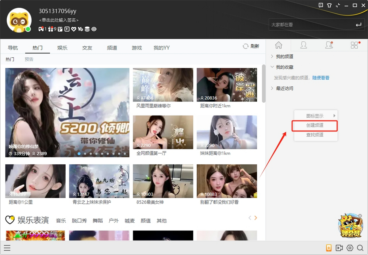Open the game controller icon under username
The height and width of the screenshot is (255, 368).
click(41, 29)
